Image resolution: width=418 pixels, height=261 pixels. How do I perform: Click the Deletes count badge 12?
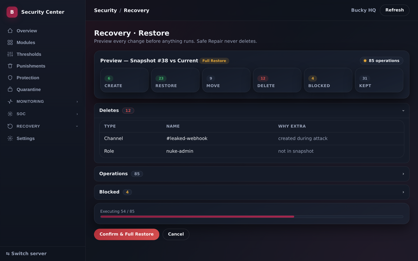point(128,111)
